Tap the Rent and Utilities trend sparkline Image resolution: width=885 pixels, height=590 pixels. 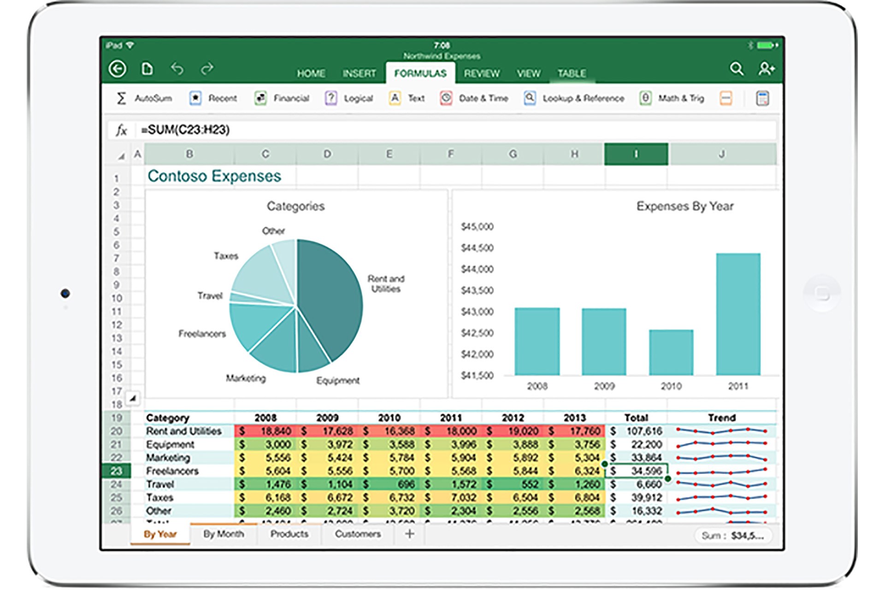point(722,431)
